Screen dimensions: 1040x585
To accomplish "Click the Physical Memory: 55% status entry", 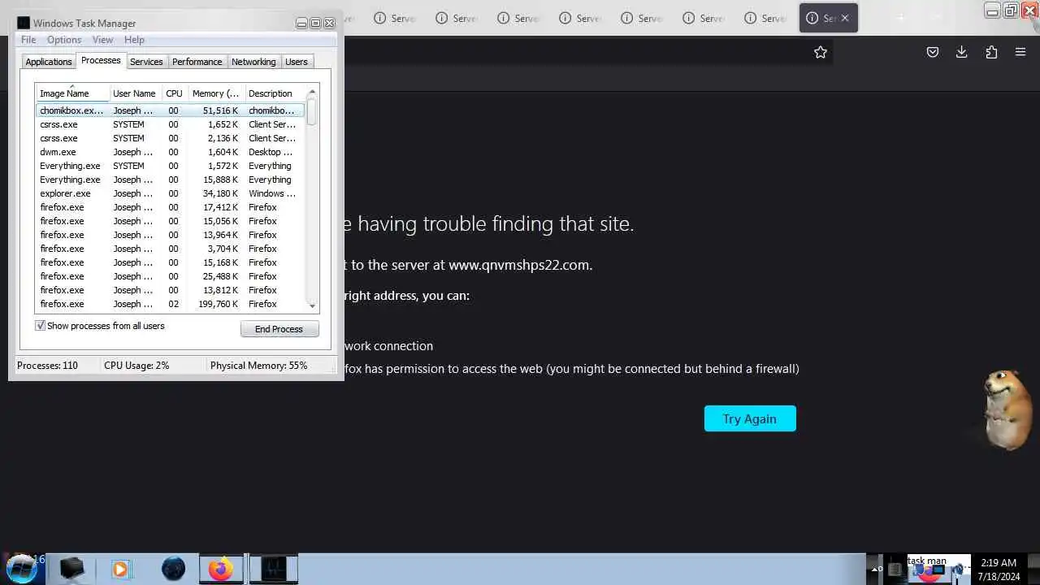I will (x=259, y=366).
